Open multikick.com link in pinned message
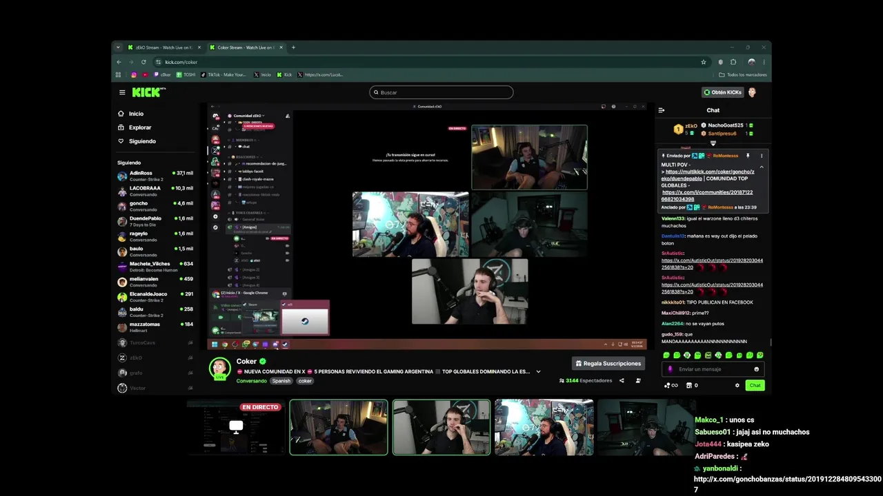The image size is (883, 496). 709,175
